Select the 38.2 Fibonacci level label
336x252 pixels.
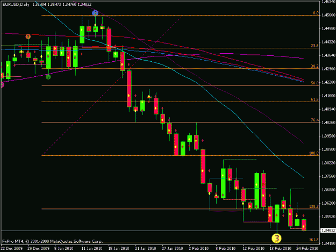[315, 67]
